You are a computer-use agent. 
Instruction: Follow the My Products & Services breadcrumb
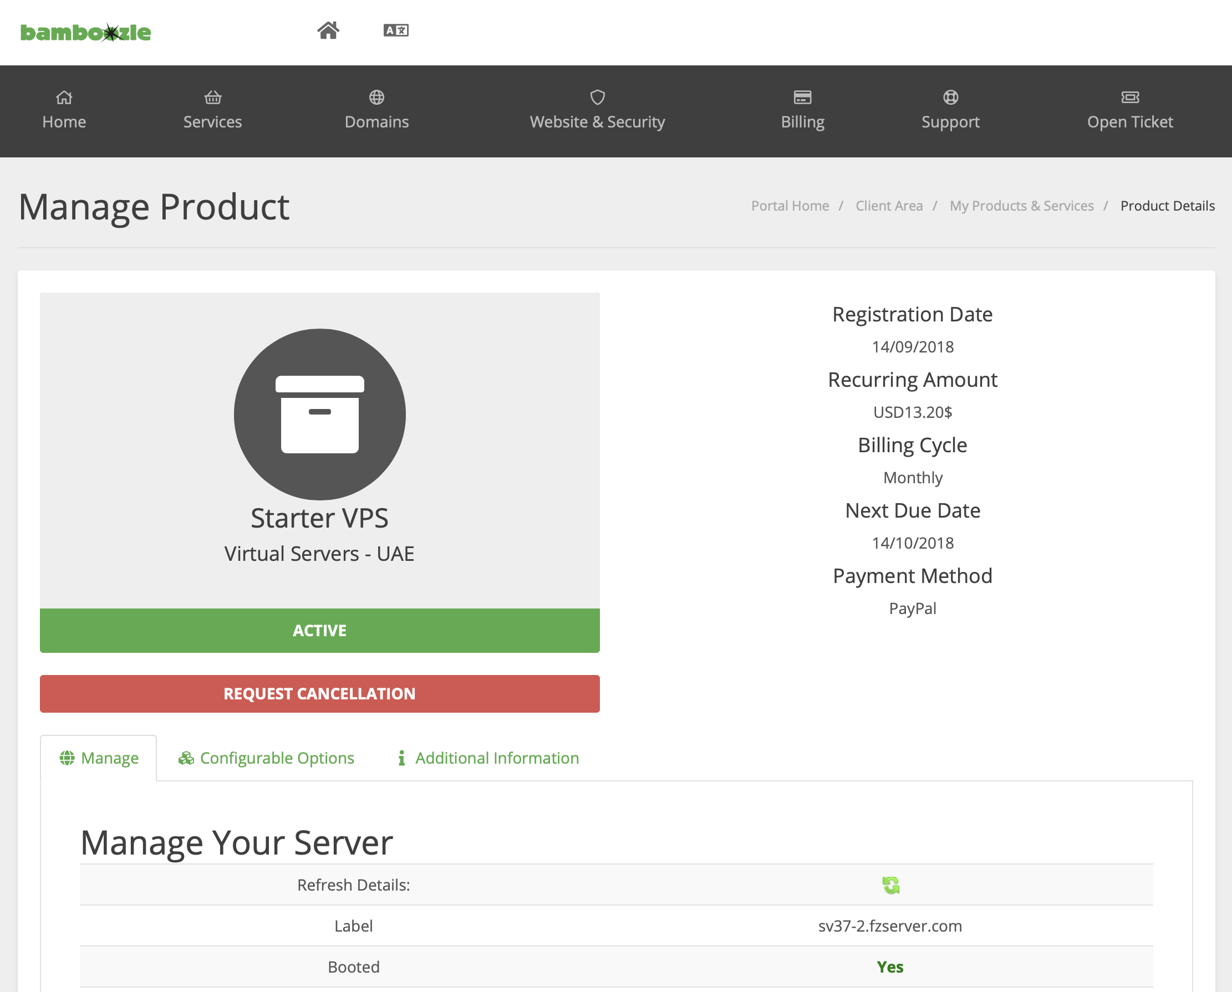pyautogui.click(x=1022, y=206)
